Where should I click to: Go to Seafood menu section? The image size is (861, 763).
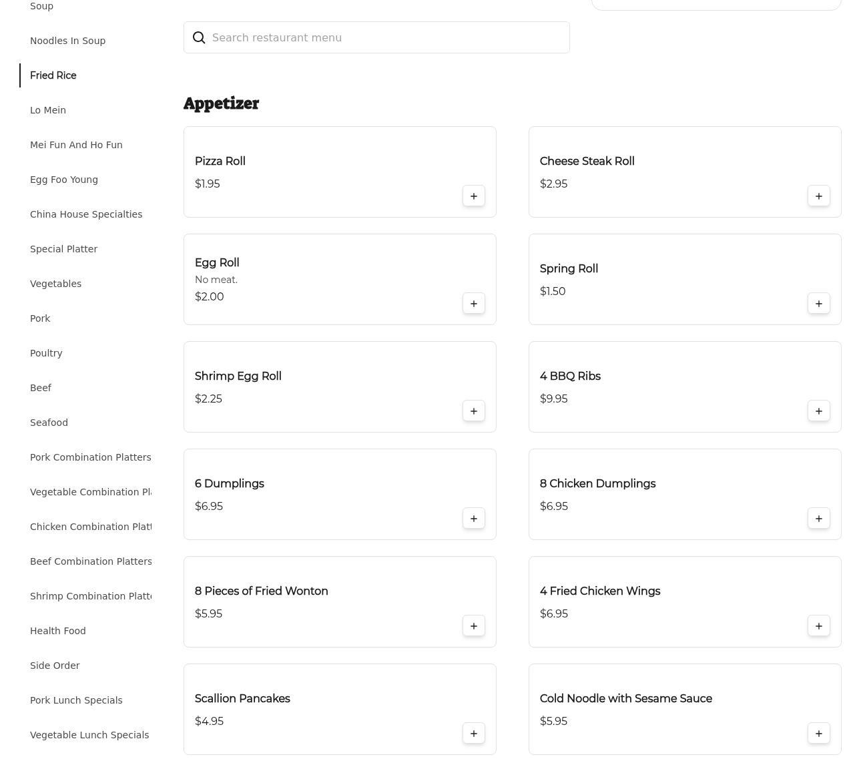[x=49, y=423]
